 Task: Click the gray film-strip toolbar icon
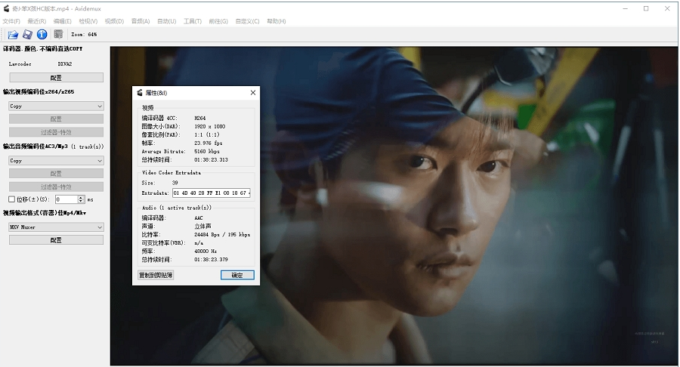point(58,34)
